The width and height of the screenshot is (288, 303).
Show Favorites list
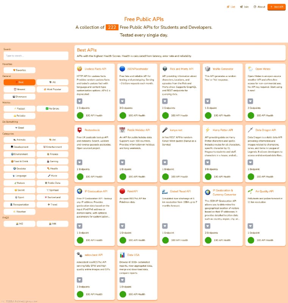20,70
